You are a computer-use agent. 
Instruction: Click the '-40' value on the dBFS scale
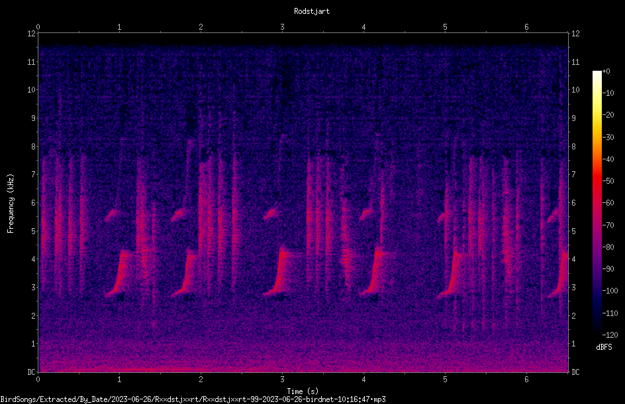tap(608, 159)
